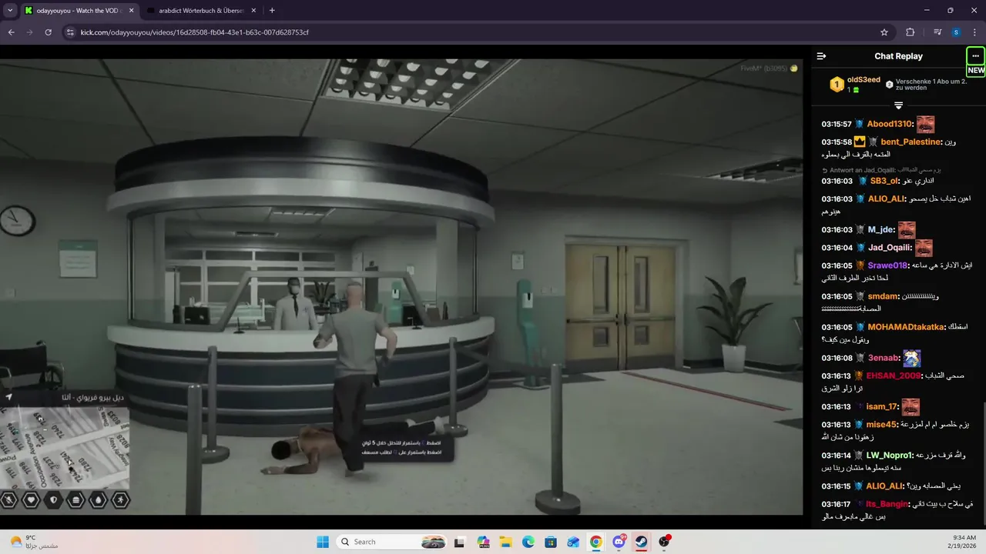Open Chrome three-dot menu
986x554 pixels.
click(975, 32)
